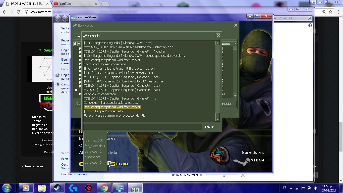Click the moon sleep icon in Control Panel

tap(58, 84)
